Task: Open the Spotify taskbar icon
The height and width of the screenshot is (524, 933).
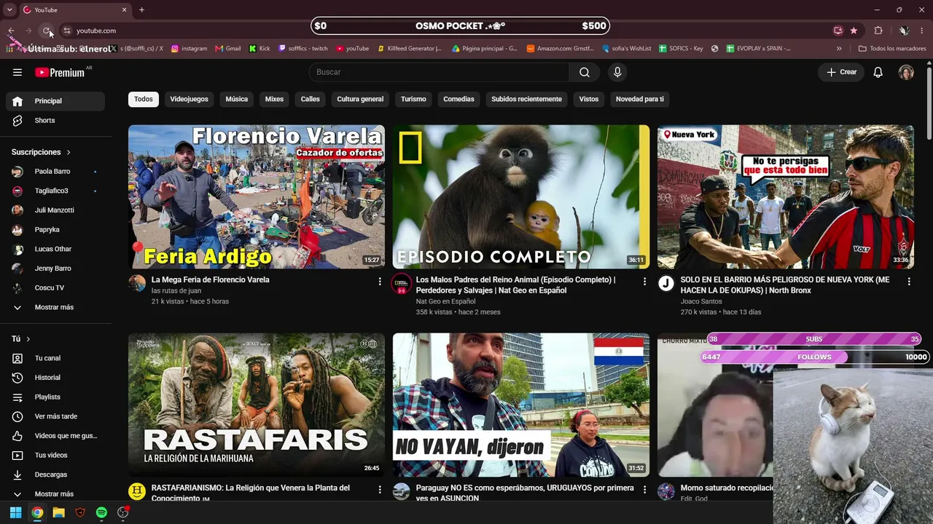Action: click(101, 512)
